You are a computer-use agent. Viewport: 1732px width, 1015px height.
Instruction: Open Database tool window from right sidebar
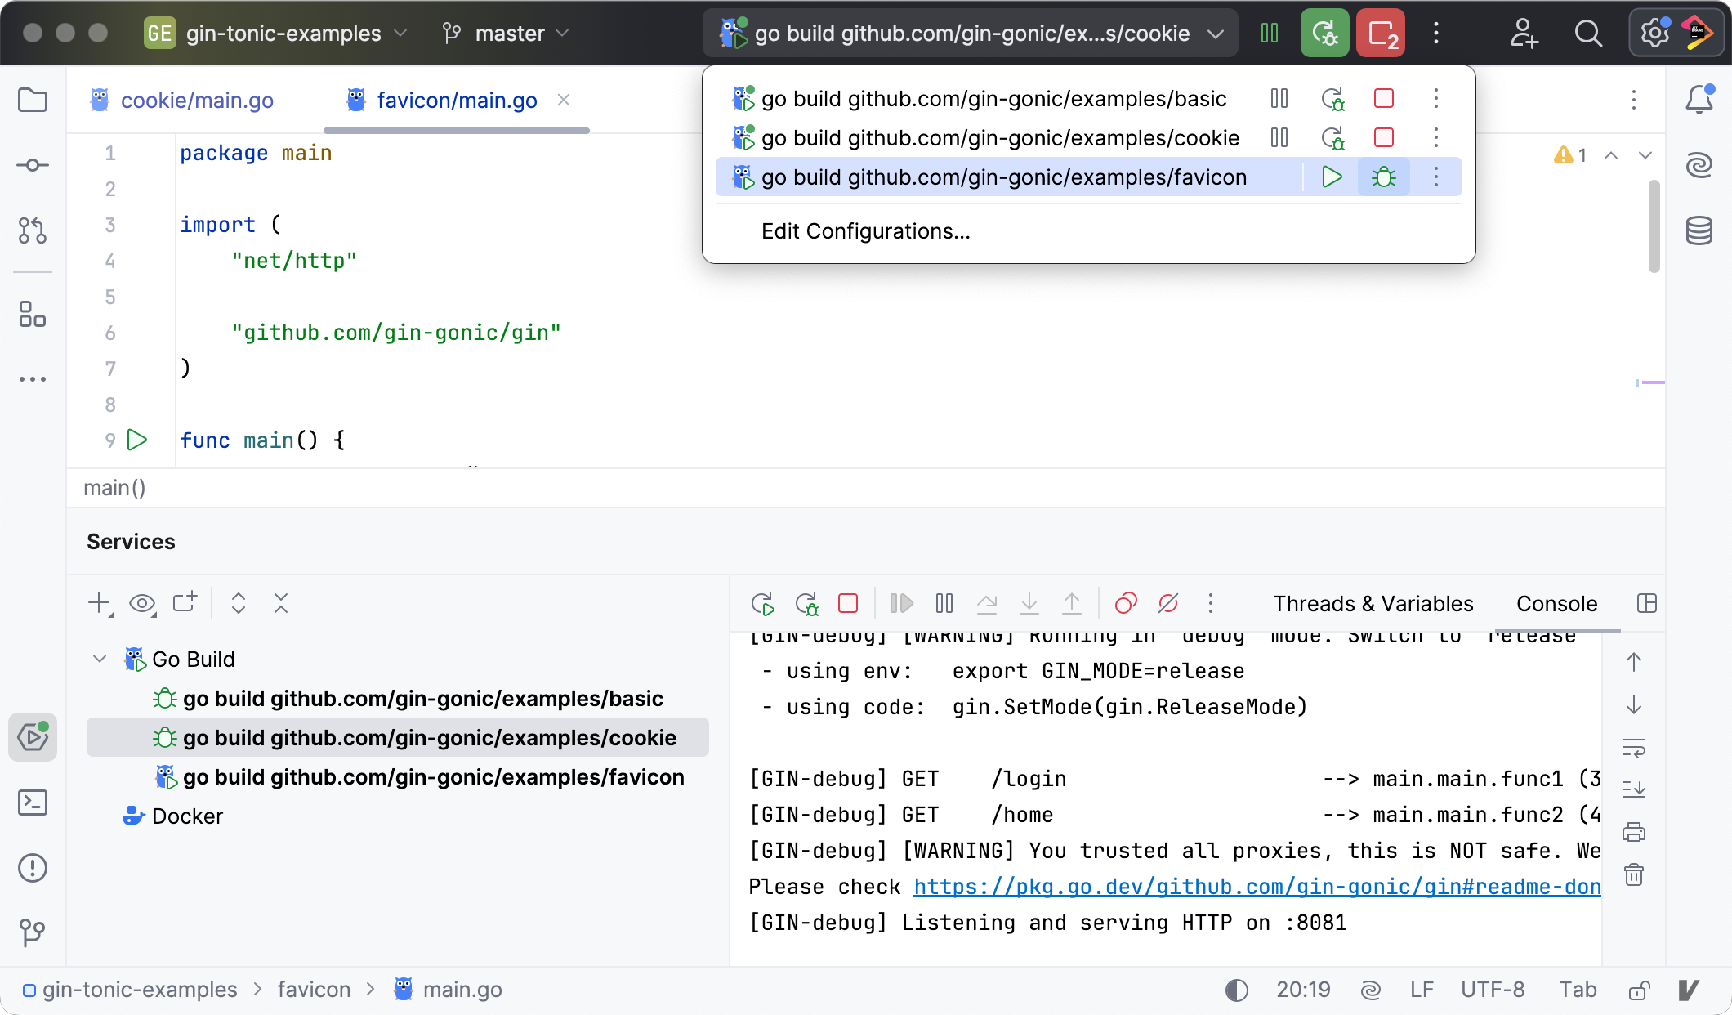pos(1699,230)
